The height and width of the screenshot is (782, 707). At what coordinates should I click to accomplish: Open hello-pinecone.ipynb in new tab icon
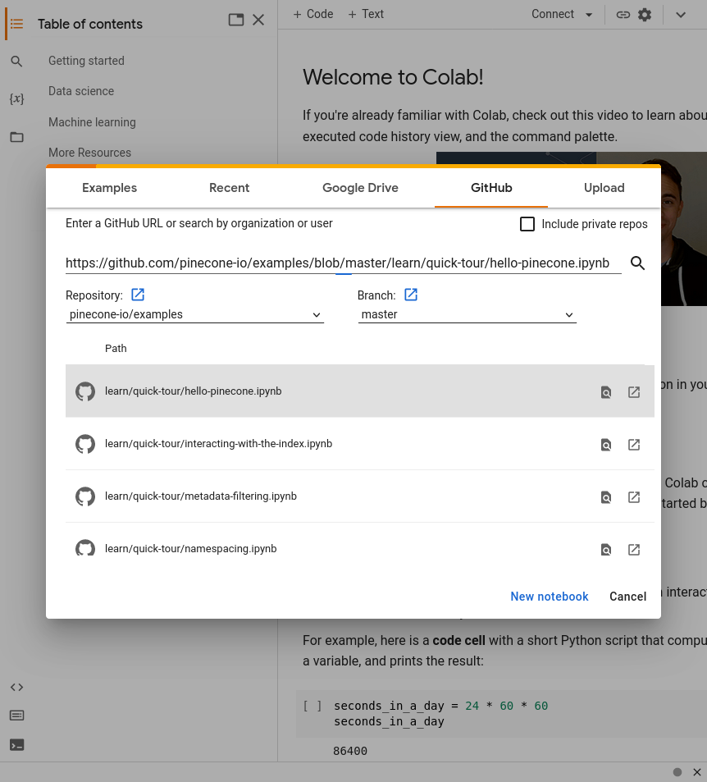[x=634, y=392]
